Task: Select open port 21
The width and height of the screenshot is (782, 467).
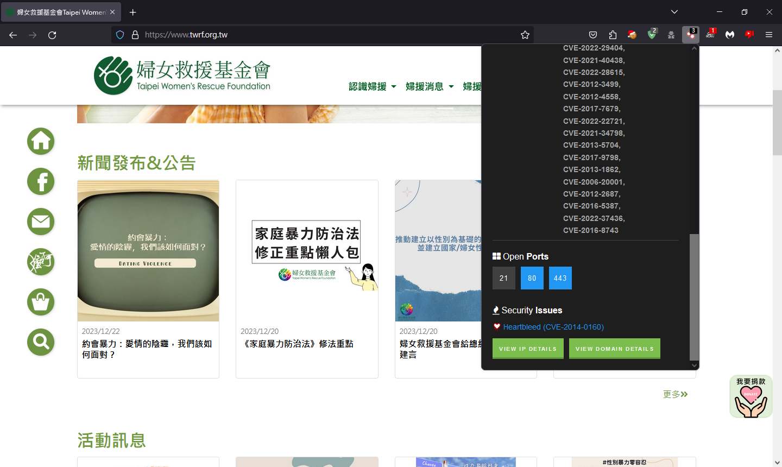Action: point(504,278)
